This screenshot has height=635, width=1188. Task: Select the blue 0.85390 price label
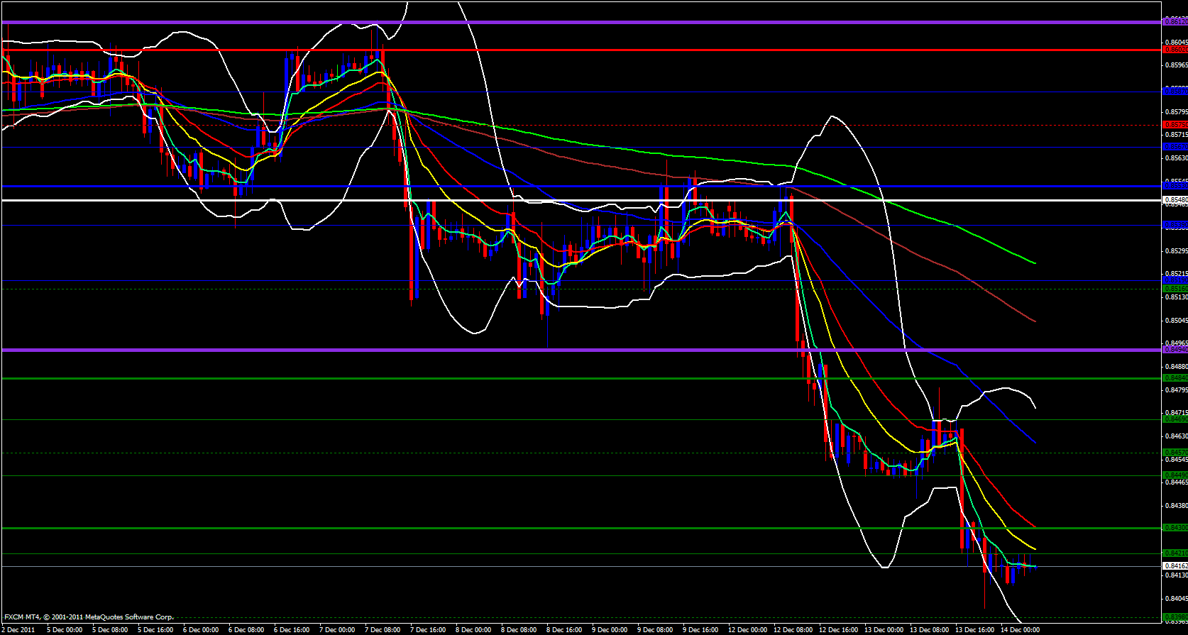[x=1175, y=225]
